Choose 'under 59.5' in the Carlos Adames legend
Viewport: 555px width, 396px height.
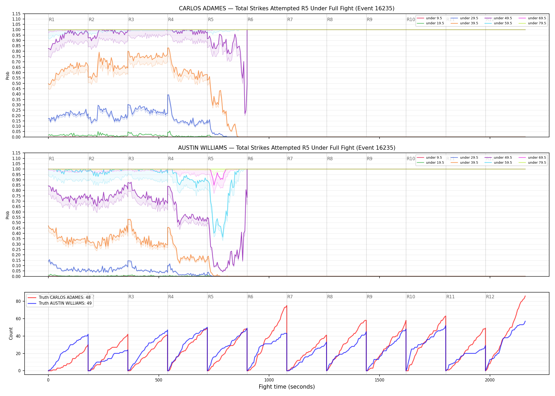[498, 23]
